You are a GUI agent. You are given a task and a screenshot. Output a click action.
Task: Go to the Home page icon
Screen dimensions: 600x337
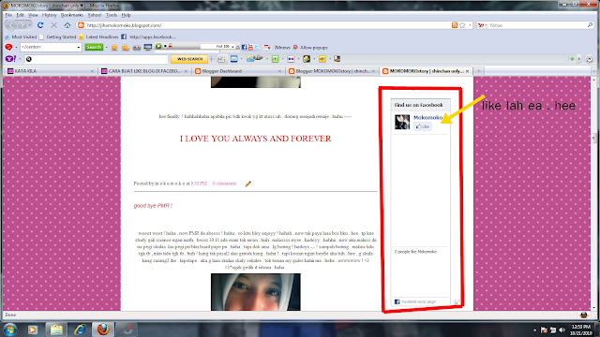(x=67, y=25)
